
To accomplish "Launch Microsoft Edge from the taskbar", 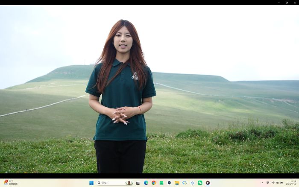I will 146,183.
